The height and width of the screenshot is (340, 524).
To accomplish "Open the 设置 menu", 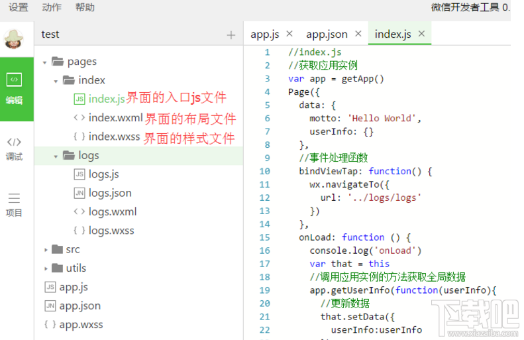I will (19, 8).
